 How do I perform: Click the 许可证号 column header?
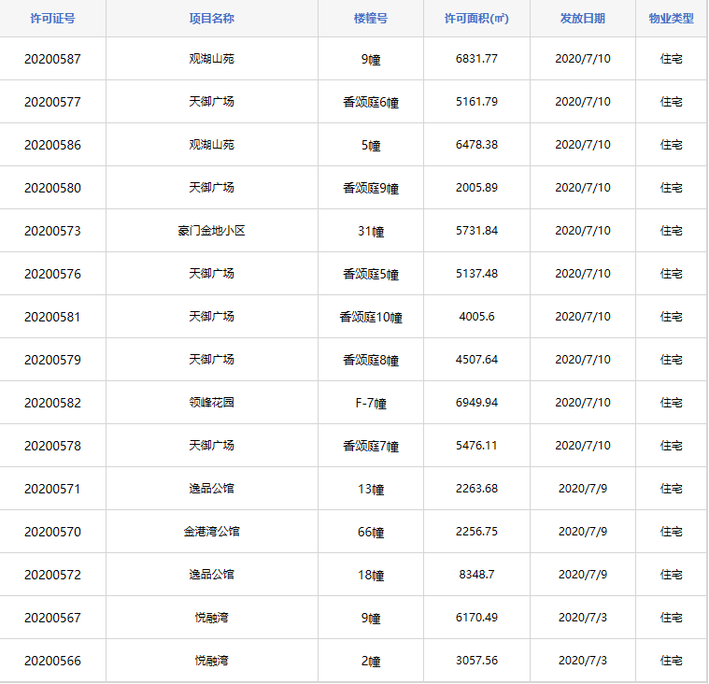[x=52, y=19]
